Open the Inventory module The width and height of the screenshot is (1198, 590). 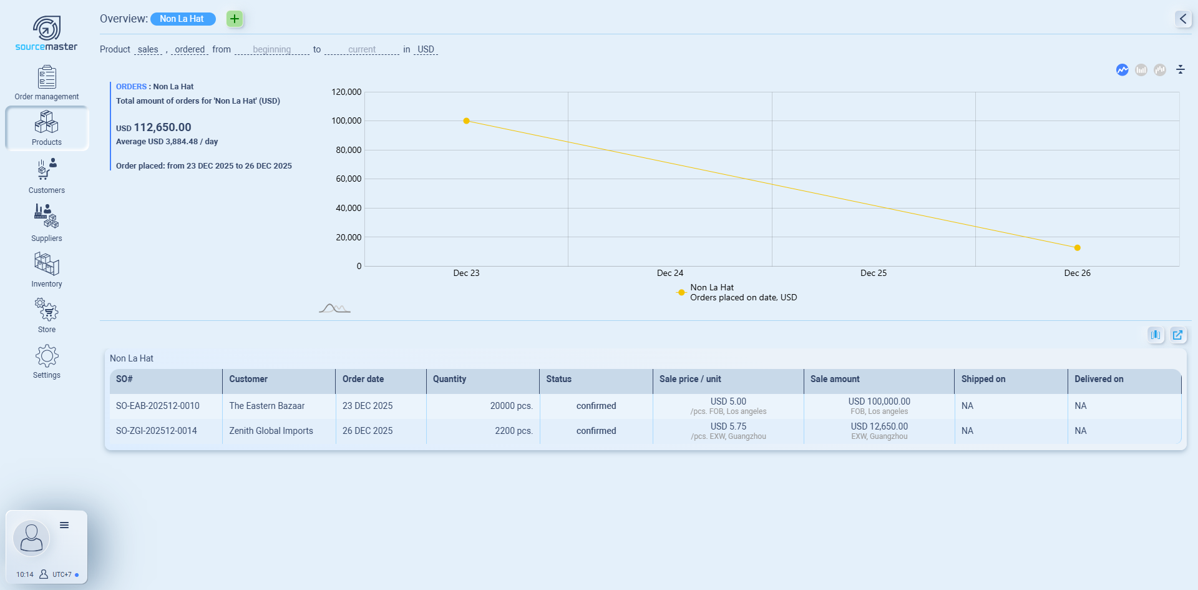tap(47, 270)
